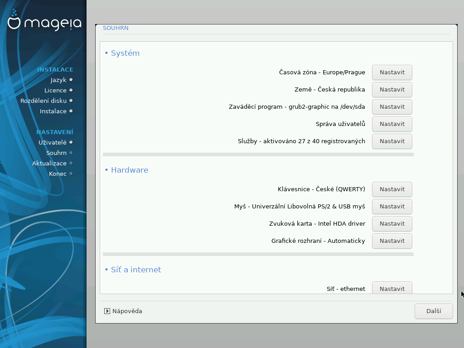Click the Správa uživatelů label
This screenshot has width=464, height=348.
point(341,124)
